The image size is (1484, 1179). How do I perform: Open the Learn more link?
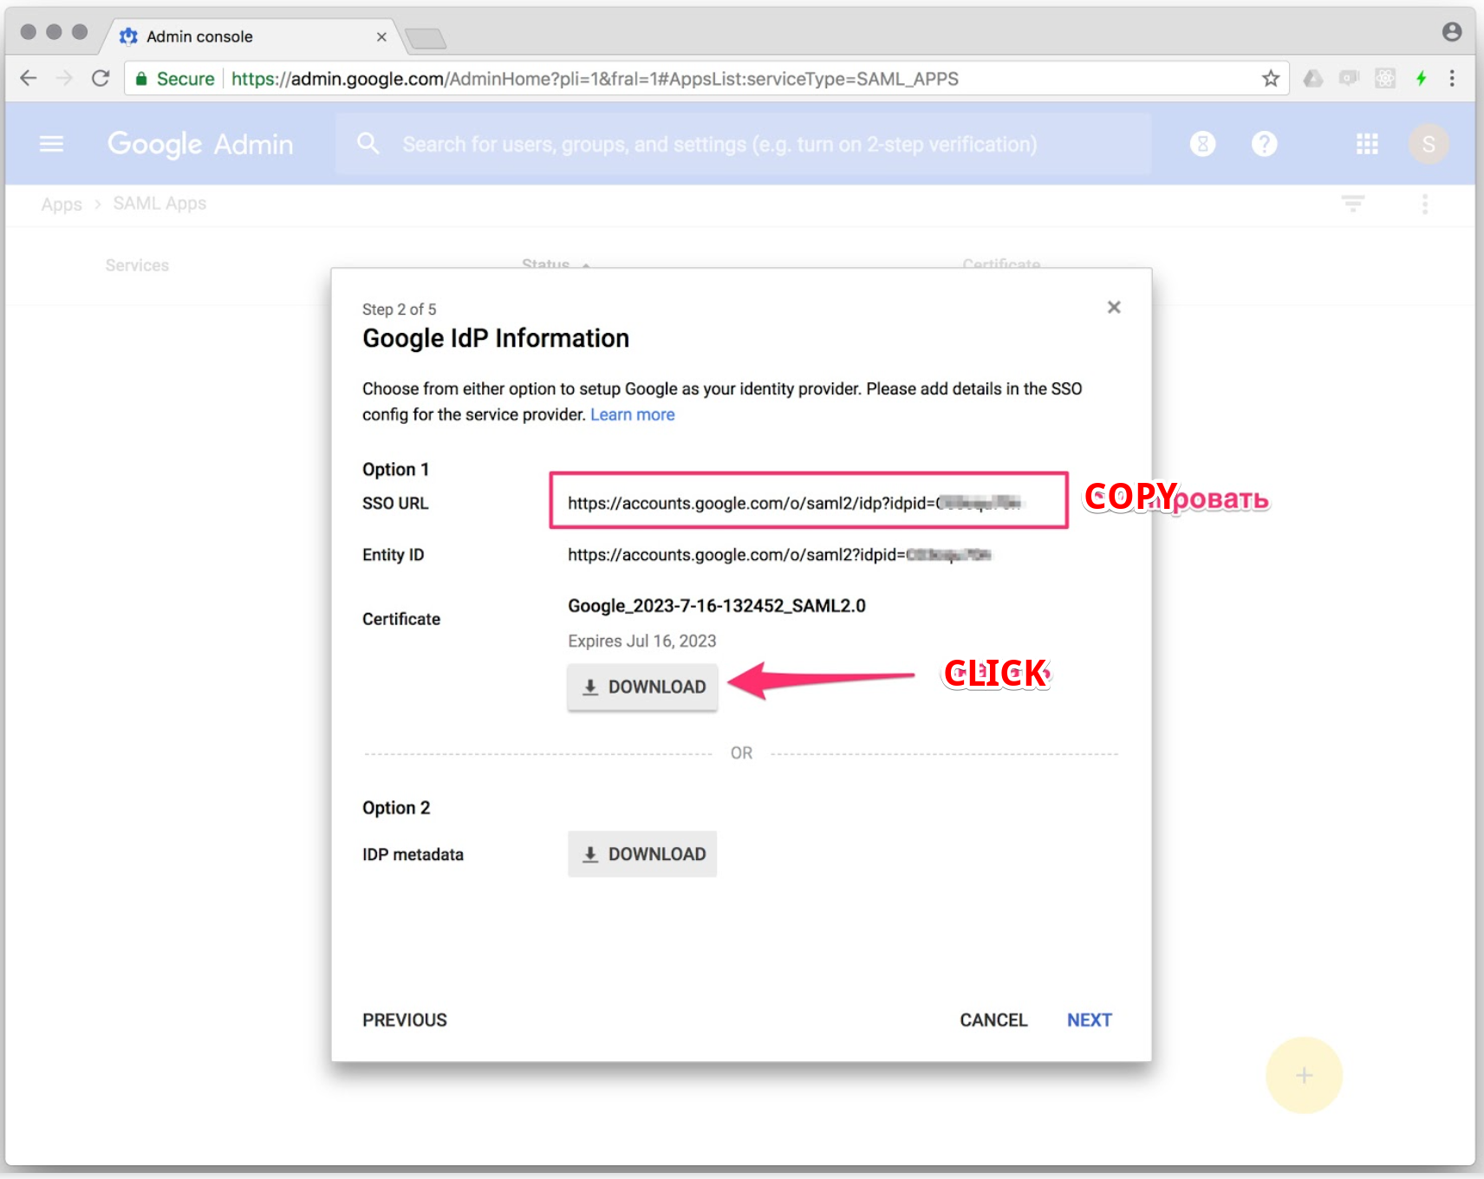coord(633,415)
